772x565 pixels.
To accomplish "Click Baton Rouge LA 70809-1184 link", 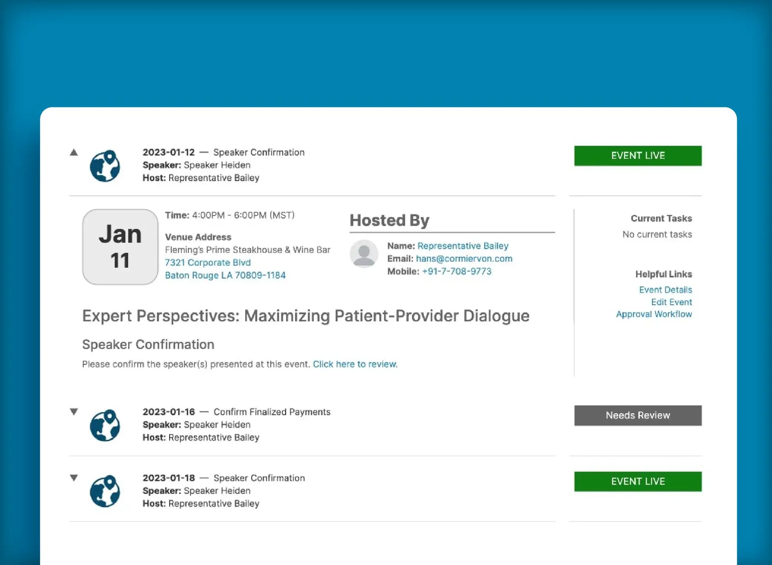I will point(225,275).
